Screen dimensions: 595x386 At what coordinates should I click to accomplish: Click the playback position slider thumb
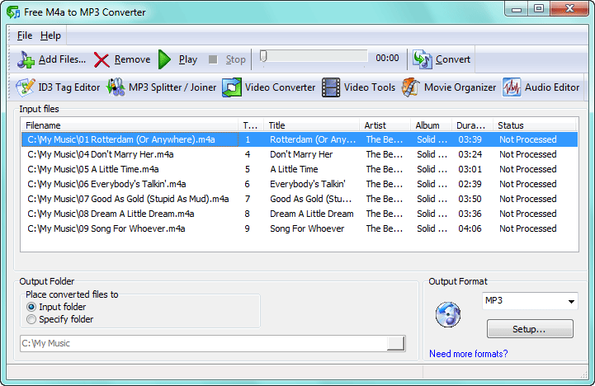[x=263, y=56]
